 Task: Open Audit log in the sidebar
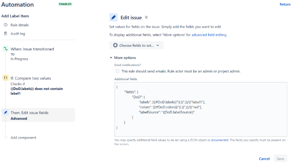[x=18, y=34]
